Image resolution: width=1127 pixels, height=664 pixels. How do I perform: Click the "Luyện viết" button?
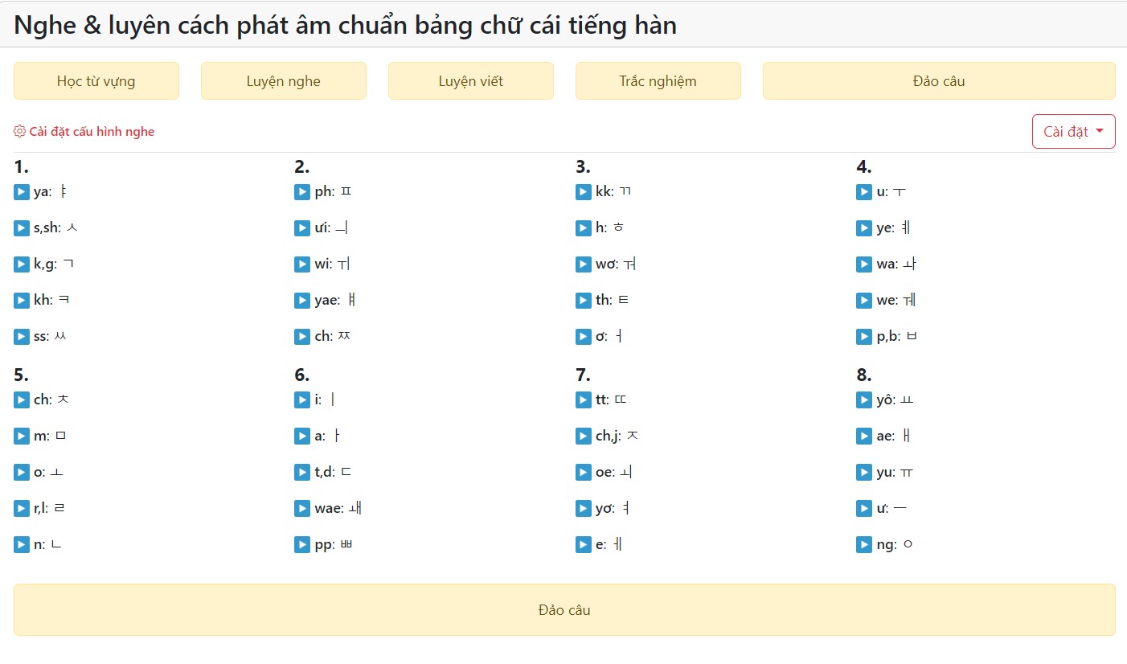click(x=470, y=80)
